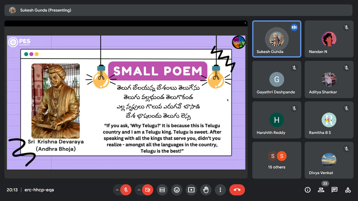
Task: Turn on the camera
Action: [x=148, y=190]
